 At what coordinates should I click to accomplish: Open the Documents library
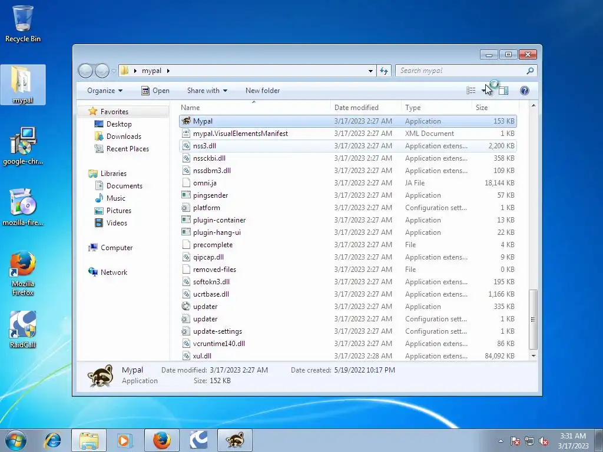tap(124, 185)
